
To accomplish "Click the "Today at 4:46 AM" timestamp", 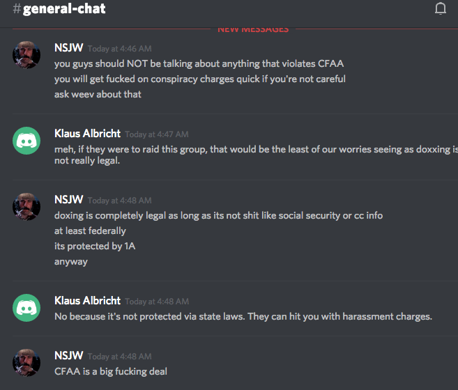I will (x=119, y=49).
